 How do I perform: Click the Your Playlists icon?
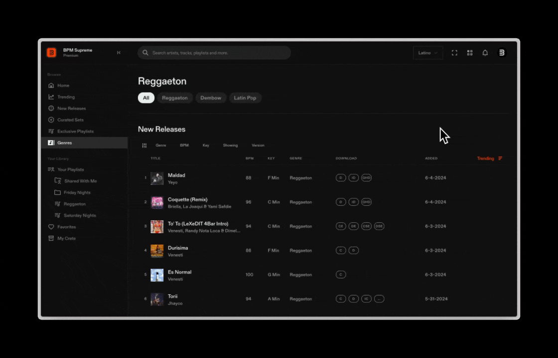(51, 170)
